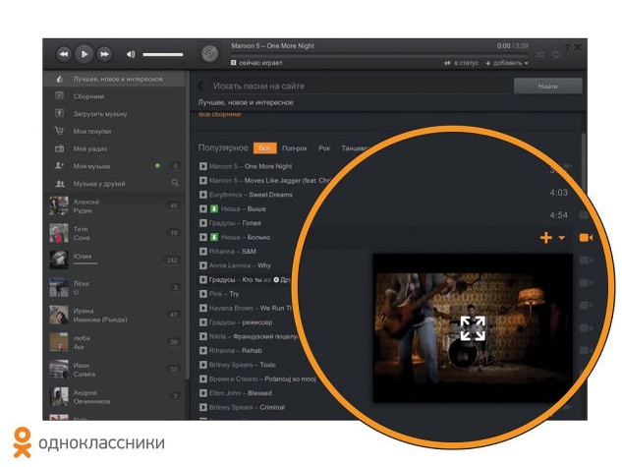Open the dropdown arrow beside orange plus
Screen dimensions: 622x467
(x=562, y=238)
